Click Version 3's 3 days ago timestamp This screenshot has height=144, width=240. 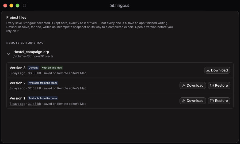tap(17, 73)
